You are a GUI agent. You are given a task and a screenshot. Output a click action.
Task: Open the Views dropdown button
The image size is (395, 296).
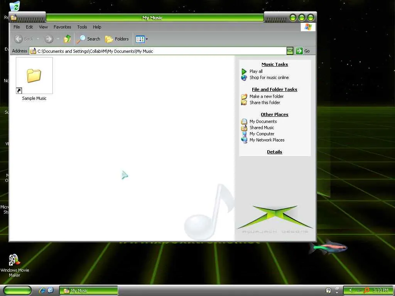click(142, 39)
